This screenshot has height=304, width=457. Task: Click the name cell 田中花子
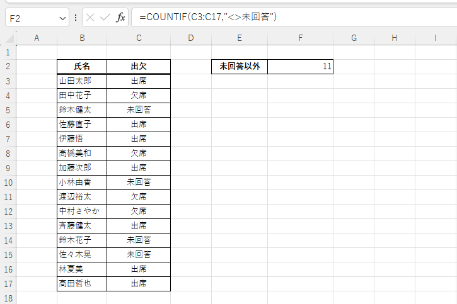pos(82,96)
